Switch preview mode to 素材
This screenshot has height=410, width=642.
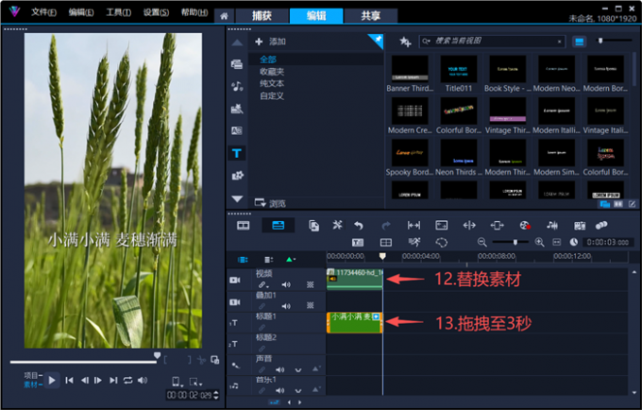pos(33,384)
